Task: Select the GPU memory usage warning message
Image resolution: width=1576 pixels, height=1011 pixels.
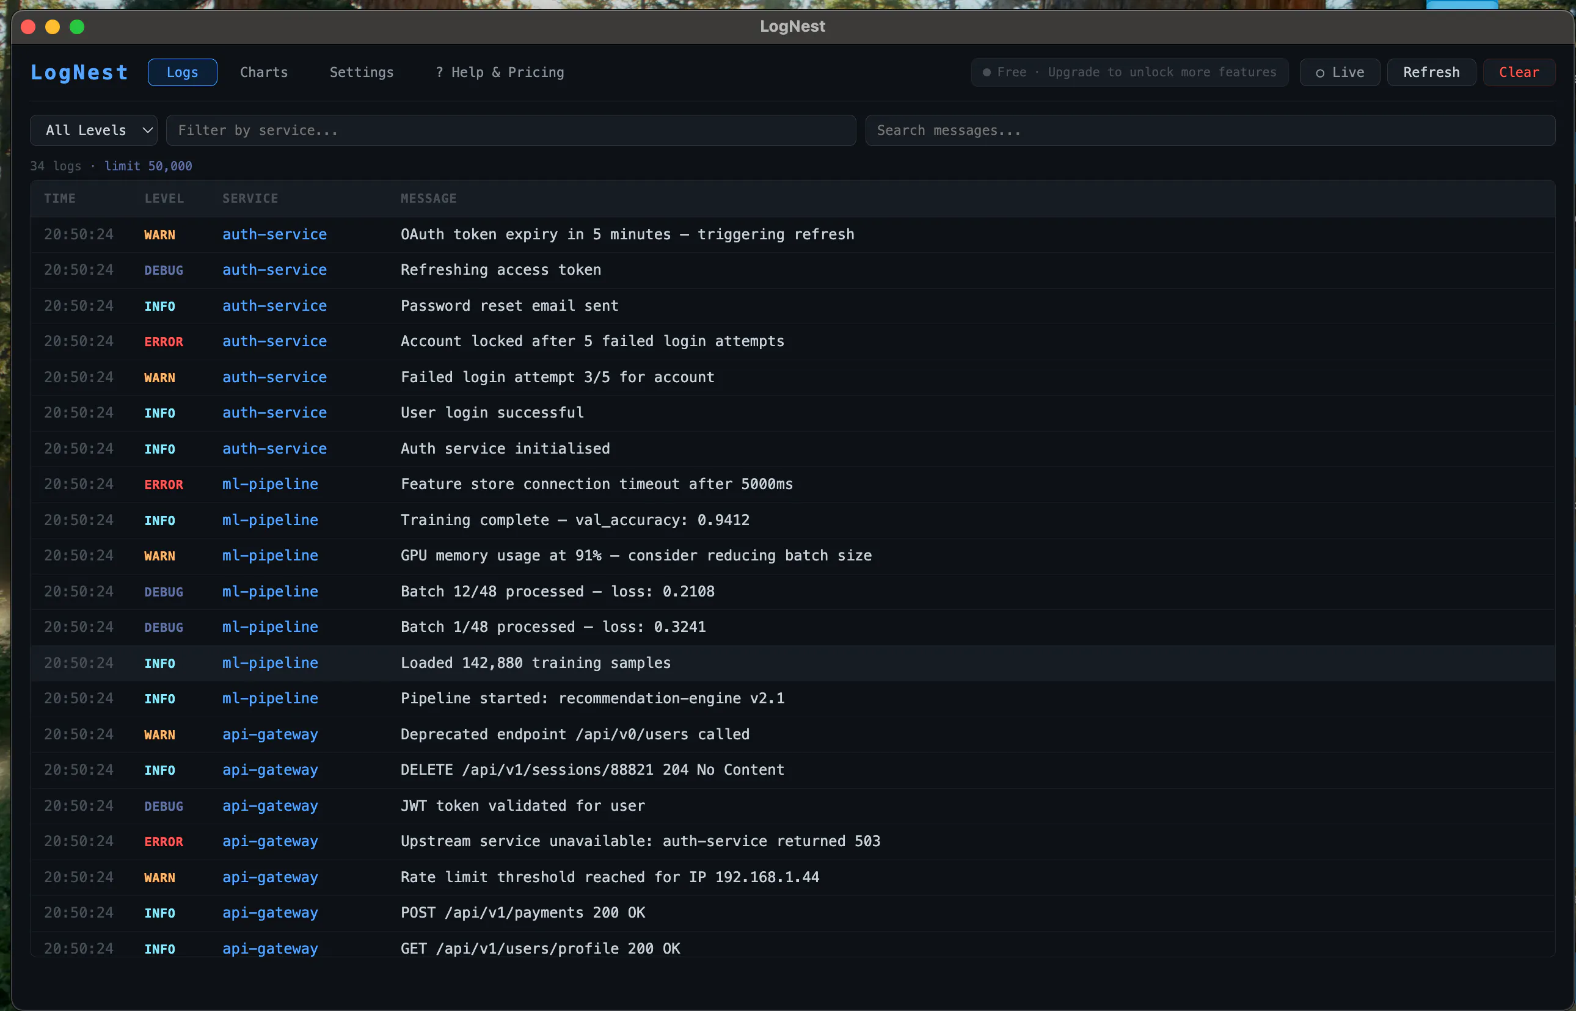Action: 636,556
